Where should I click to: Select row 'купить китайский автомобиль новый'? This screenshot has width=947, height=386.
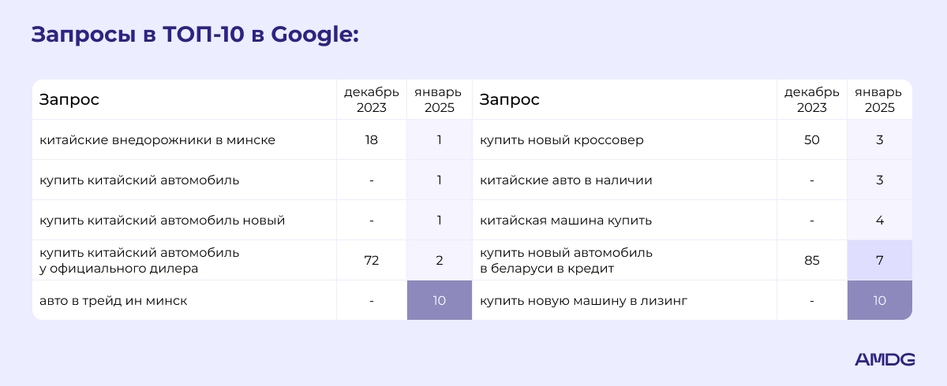(252, 221)
